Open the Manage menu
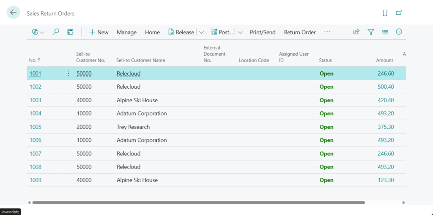This screenshot has width=433, height=215. [126, 33]
